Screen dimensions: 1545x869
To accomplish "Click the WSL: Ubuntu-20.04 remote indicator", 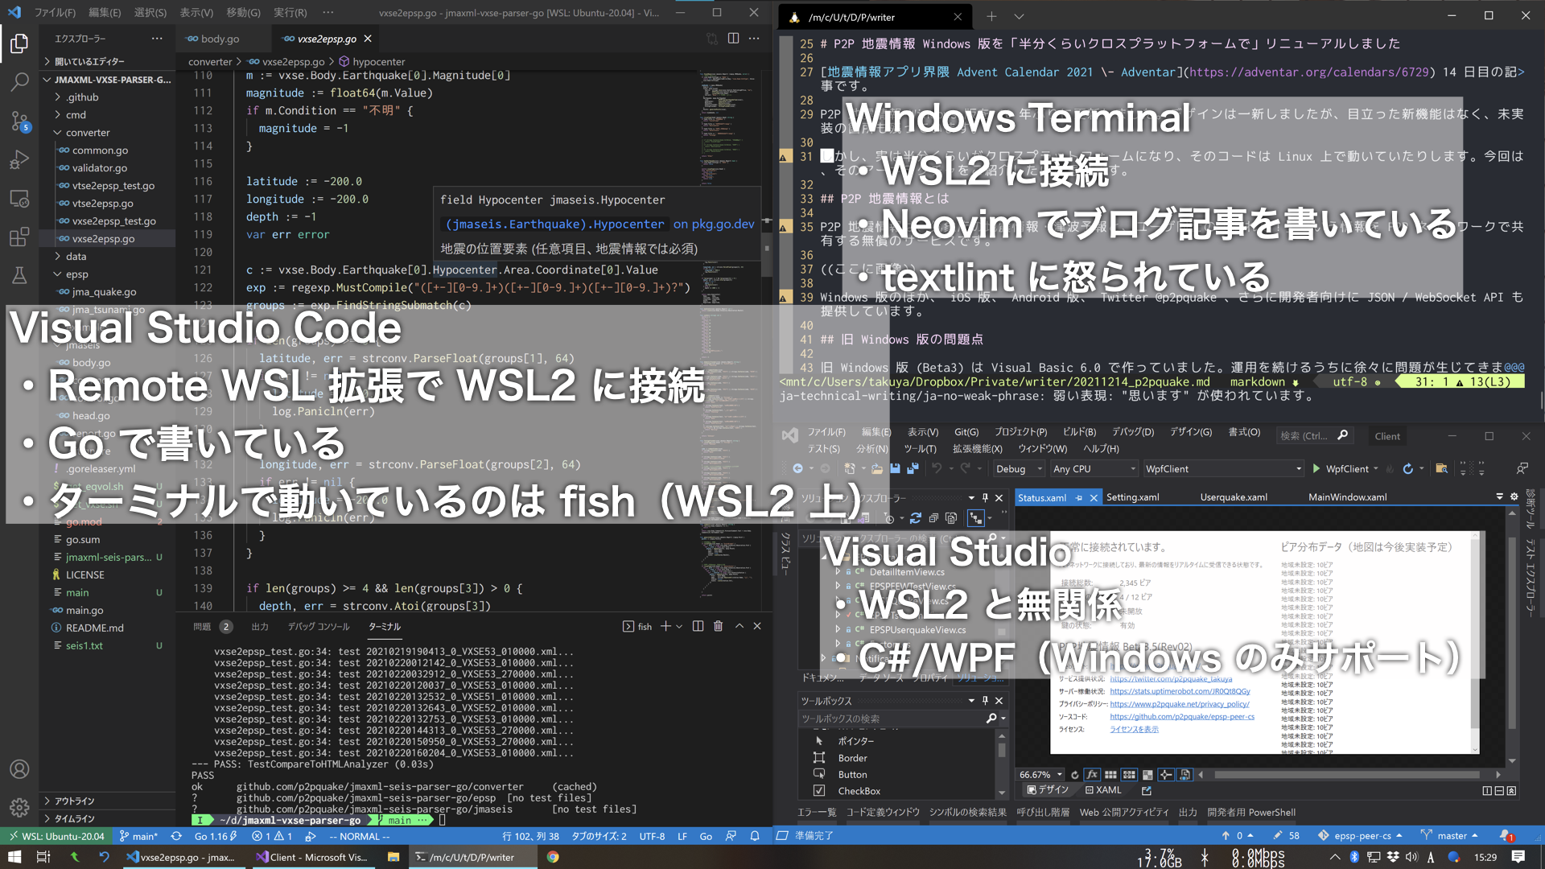I will point(55,836).
